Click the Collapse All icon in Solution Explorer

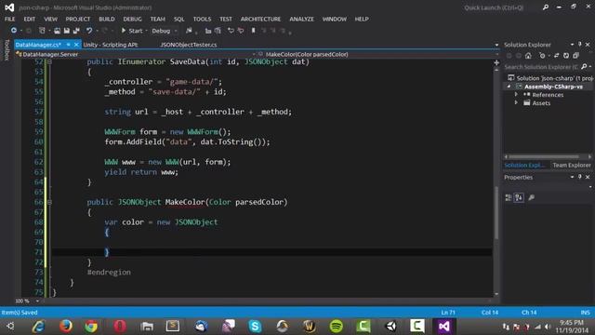[x=575, y=56]
